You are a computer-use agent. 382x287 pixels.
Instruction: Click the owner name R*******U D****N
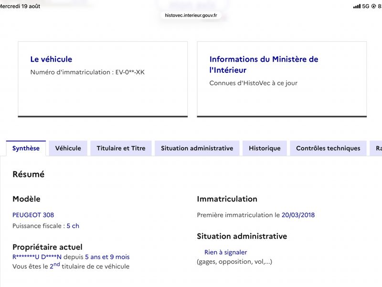37,257
